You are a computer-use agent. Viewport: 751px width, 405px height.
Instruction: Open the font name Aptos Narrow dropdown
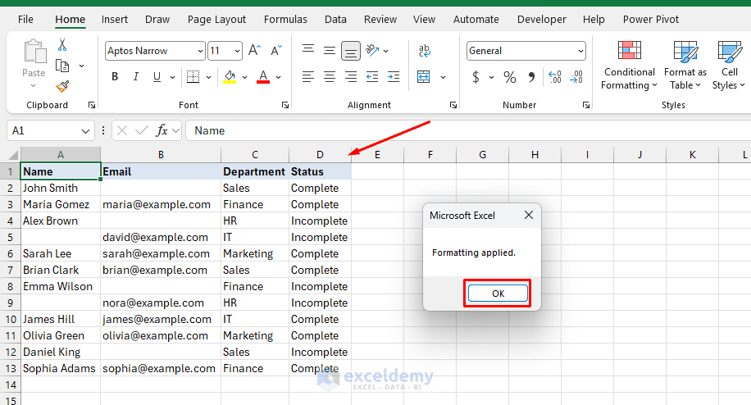pos(200,51)
